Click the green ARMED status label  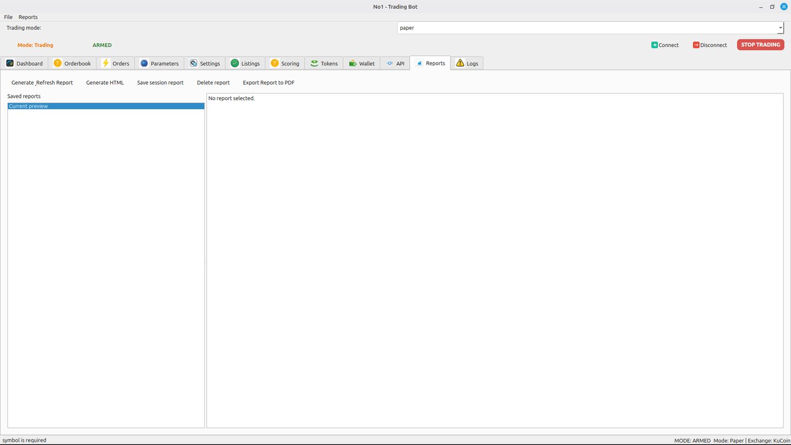(102, 45)
